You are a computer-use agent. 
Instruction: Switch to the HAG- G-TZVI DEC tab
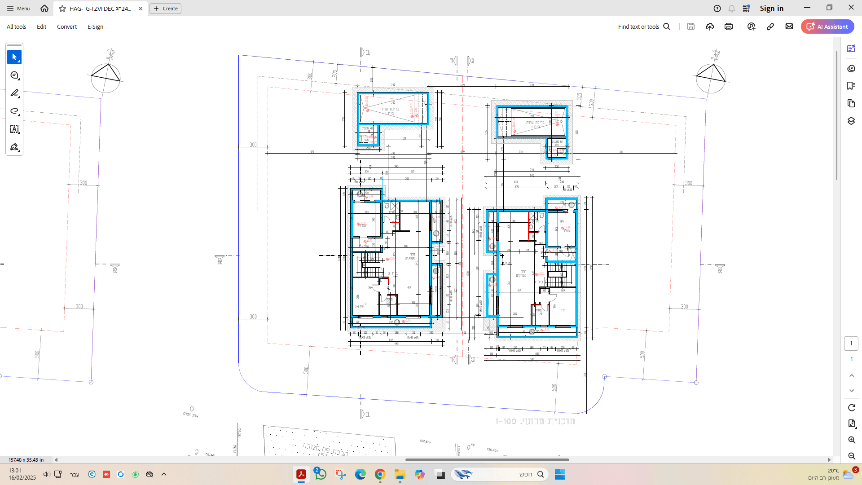click(100, 9)
